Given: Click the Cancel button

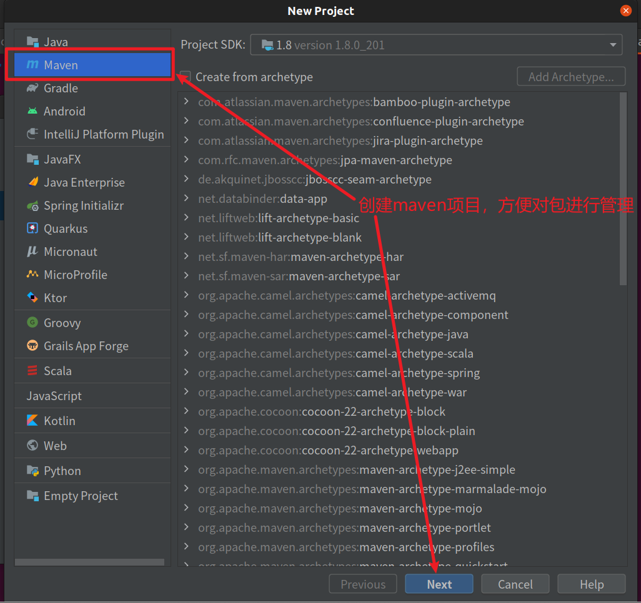Looking at the screenshot, I should 515,584.
